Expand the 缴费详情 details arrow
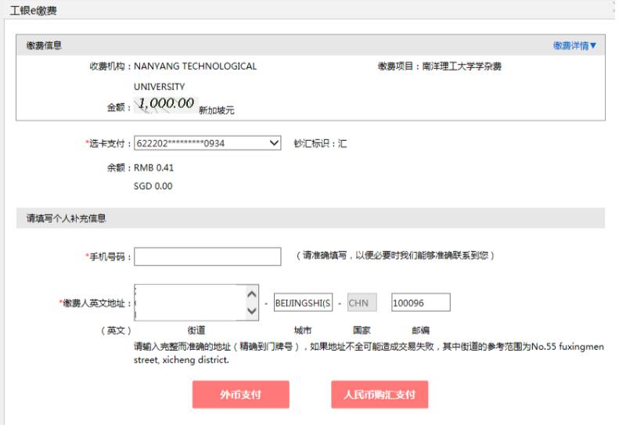Image resolution: width=619 pixels, height=436 pixels. tap(575, 46)
